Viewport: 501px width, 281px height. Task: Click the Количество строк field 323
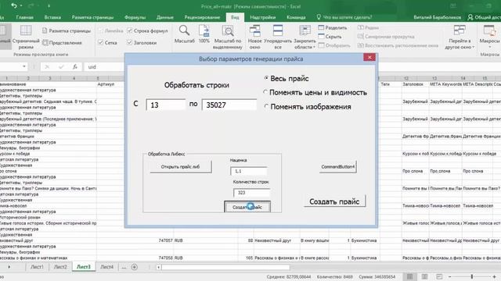251,193
